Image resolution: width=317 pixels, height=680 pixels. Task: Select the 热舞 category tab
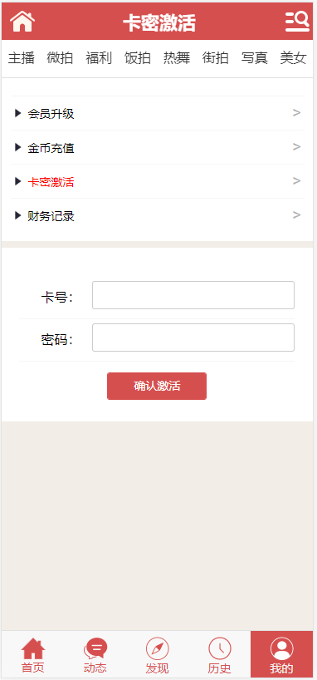tap(177, 58)
